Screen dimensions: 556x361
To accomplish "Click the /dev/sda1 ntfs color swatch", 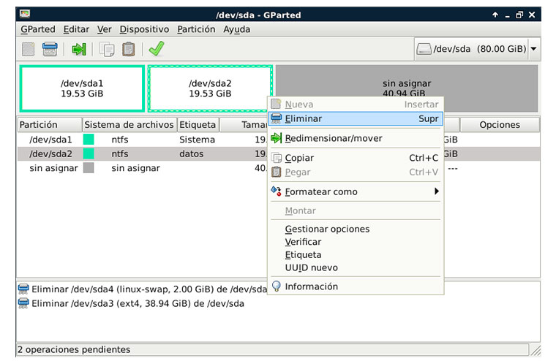I will click(x=89, y=140).
